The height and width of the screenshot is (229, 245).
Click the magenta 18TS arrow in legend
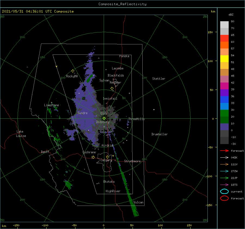(224, 185)
